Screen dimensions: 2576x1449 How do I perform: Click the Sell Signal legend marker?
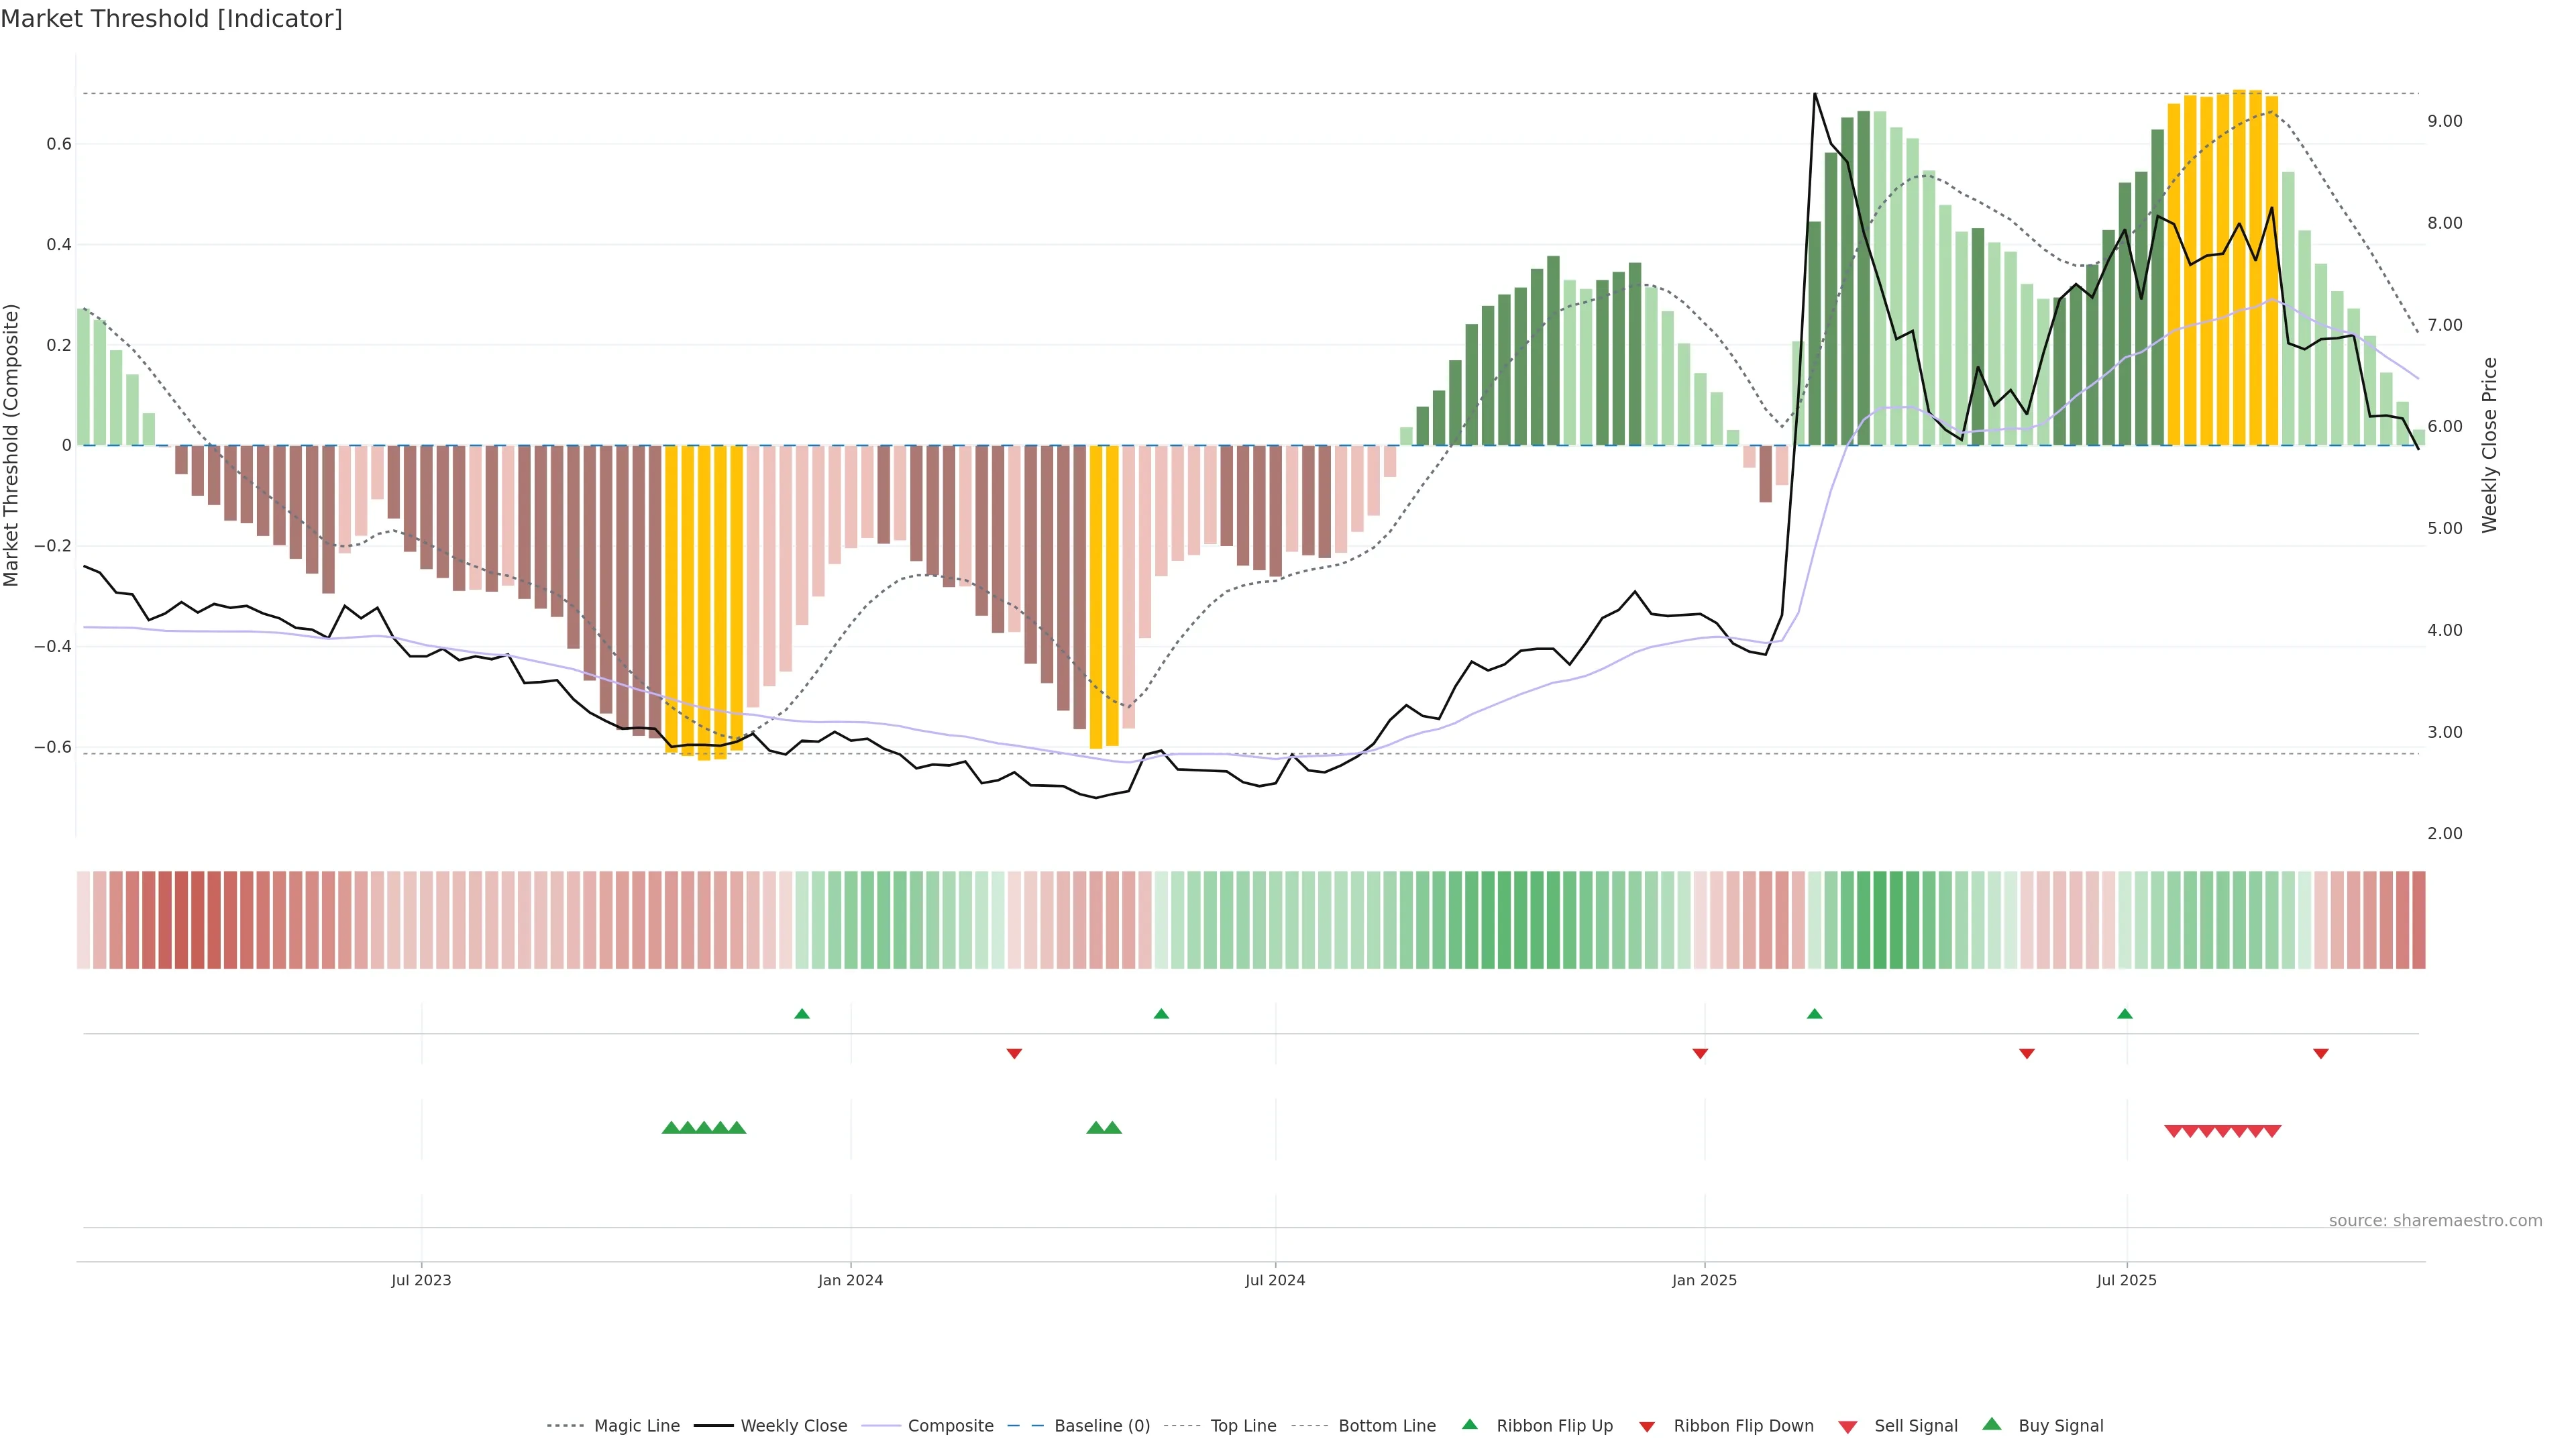[x=1847, y=1427]
